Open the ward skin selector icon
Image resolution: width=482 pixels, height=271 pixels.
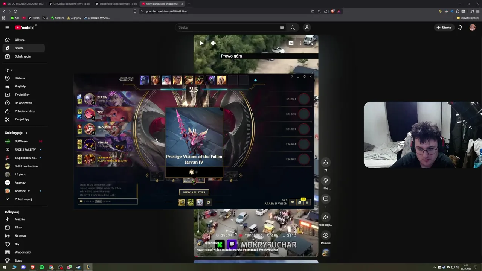[200, 202]
